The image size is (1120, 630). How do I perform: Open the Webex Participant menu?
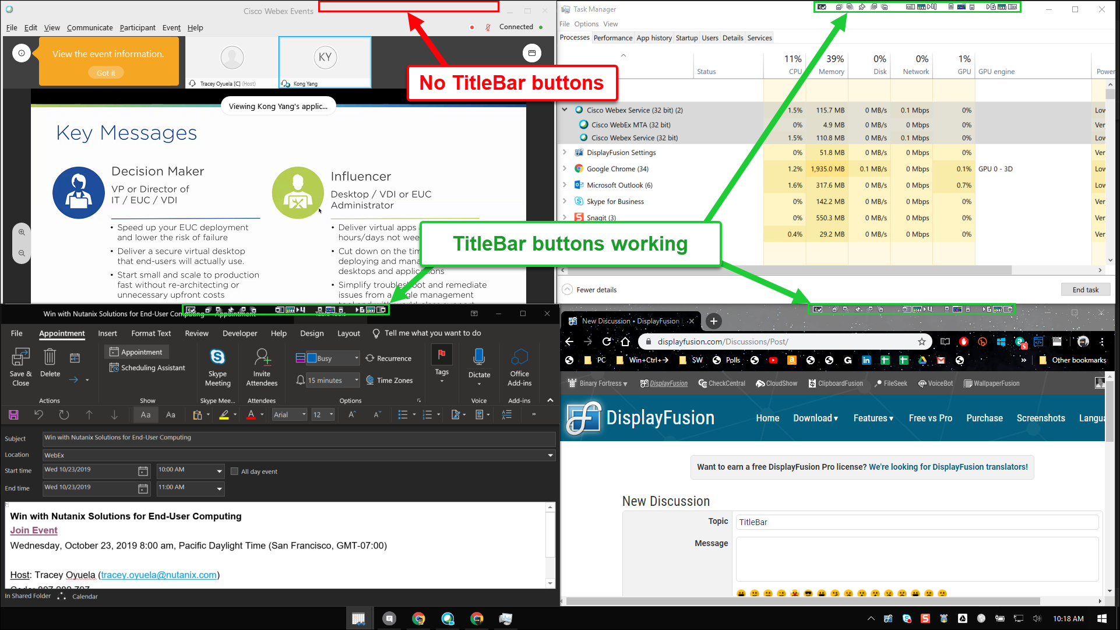click(x=138, y=27)
